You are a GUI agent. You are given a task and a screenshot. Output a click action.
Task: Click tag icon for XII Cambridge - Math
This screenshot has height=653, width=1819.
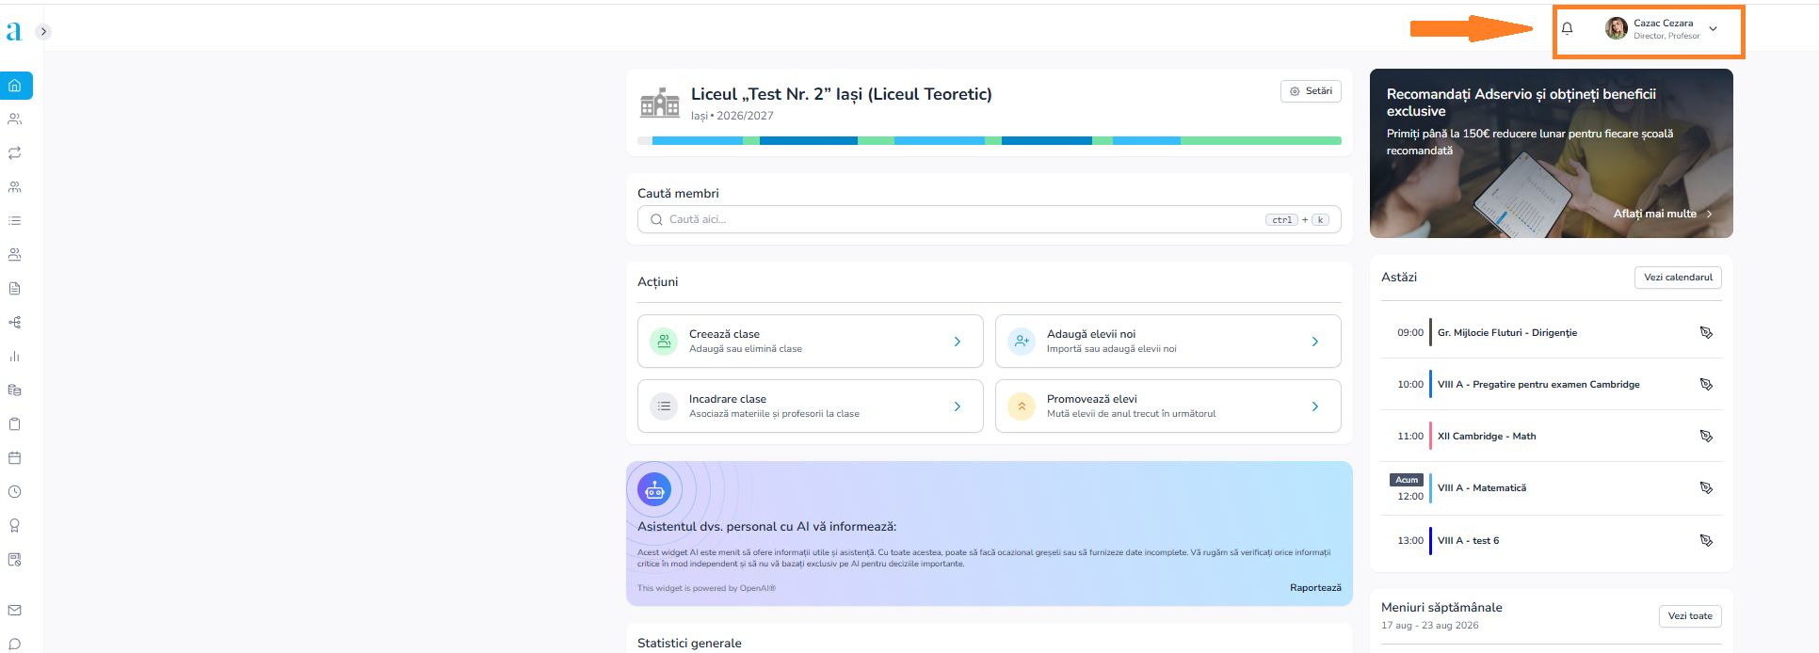pos(1706,437)
